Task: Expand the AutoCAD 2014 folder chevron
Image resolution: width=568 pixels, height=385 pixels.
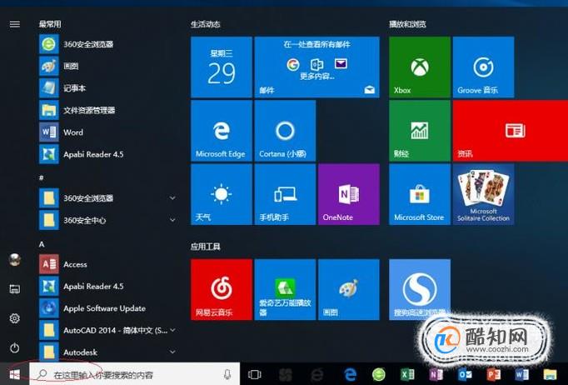Action: (x=172, y=330)
